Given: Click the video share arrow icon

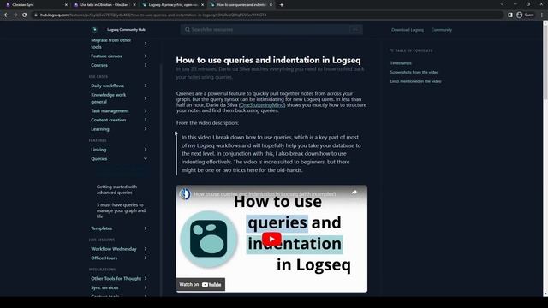Looking at the screenshot, I should [354, 192].
